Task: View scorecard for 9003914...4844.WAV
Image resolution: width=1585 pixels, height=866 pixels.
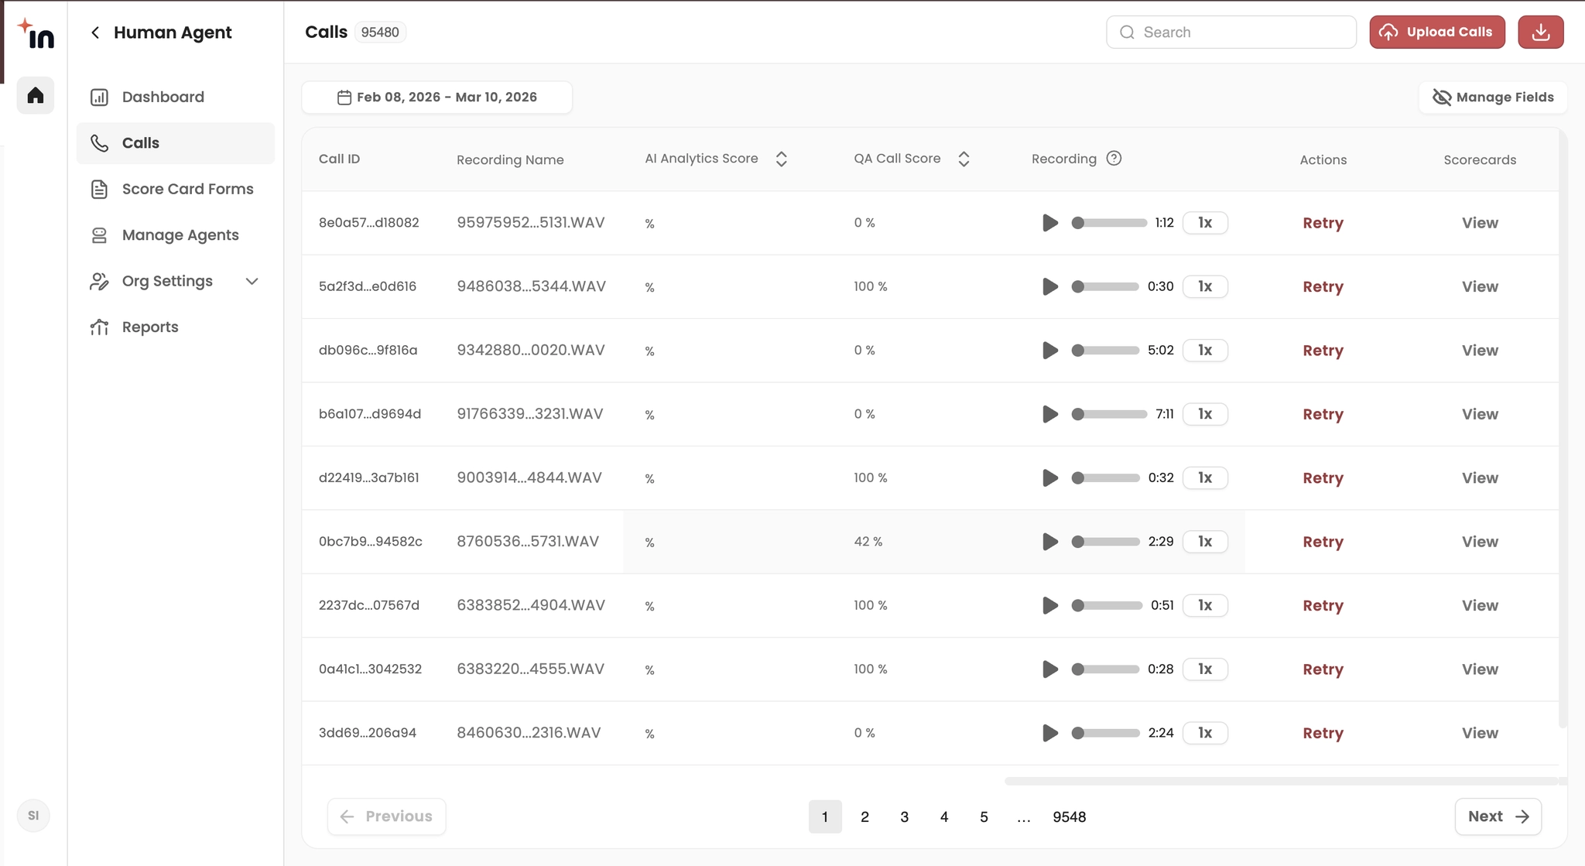Action: click(x=1479, y=478)
